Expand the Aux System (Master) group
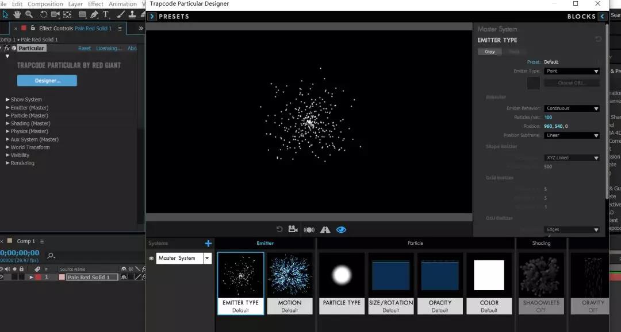This screenshot has height=332, width=621. [7, 139]
